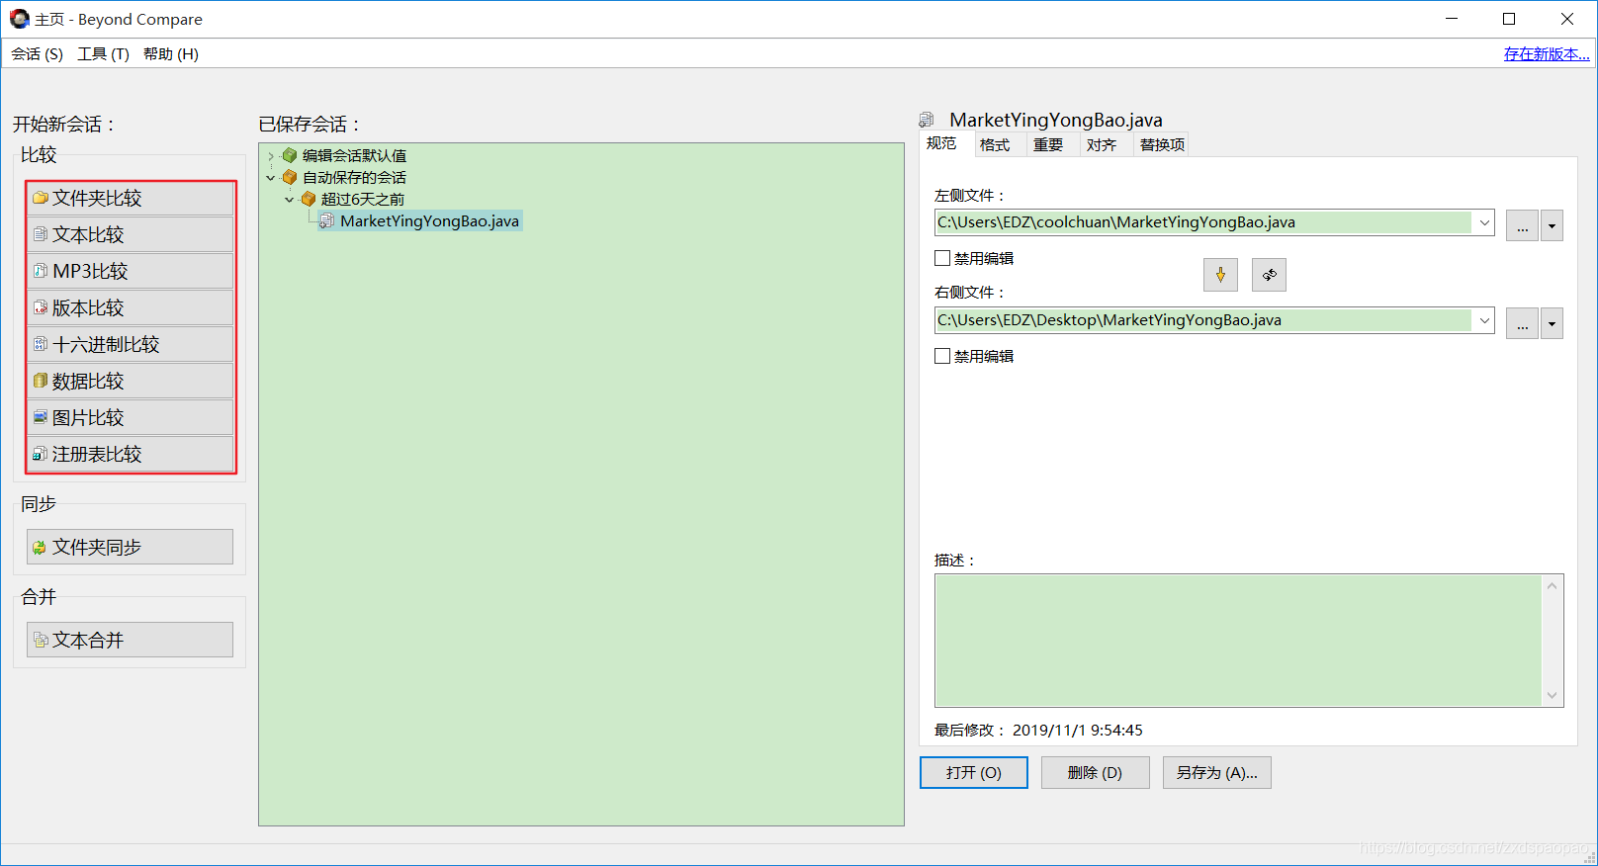Select 编辑会话默认值 tree item

tap(354, 155)
